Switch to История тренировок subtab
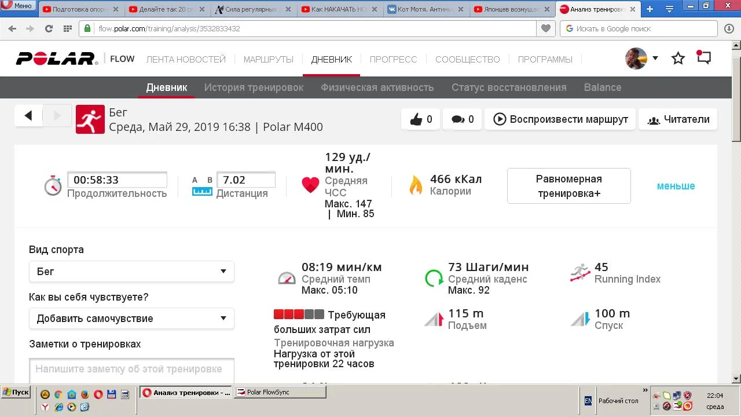This screenshot has height=417, width=741. tap(254, 87)
